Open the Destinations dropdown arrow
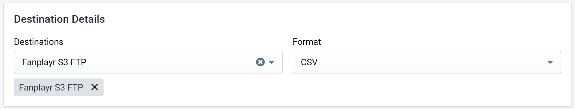The width and height of the screenshot is (575, 109). (272, 62)
